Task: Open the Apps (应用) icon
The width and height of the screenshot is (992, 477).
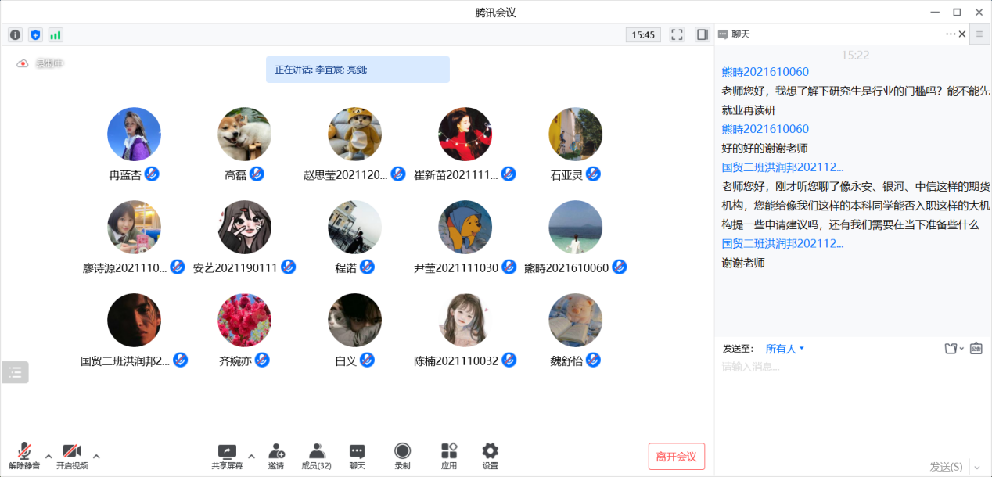Action: (x=449, y=456)
